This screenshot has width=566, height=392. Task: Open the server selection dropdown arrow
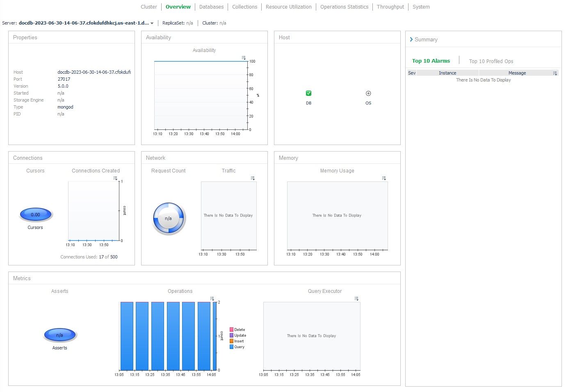(x=152, y=23)
